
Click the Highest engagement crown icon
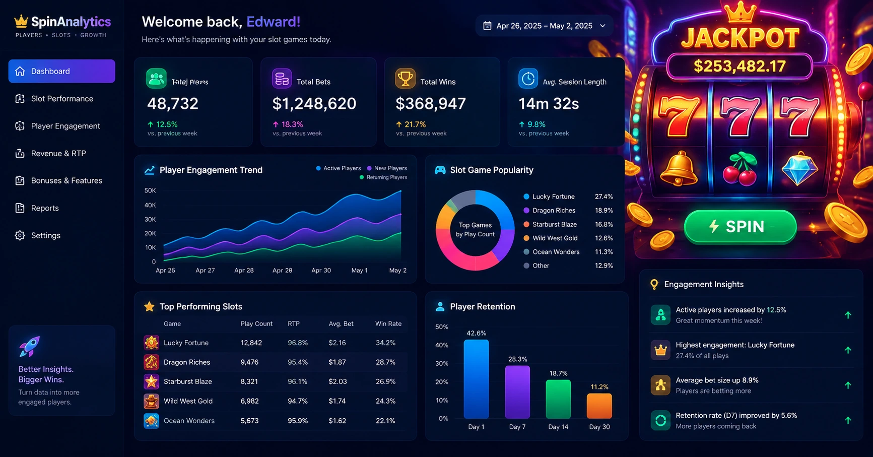click(x=660, y=350)
